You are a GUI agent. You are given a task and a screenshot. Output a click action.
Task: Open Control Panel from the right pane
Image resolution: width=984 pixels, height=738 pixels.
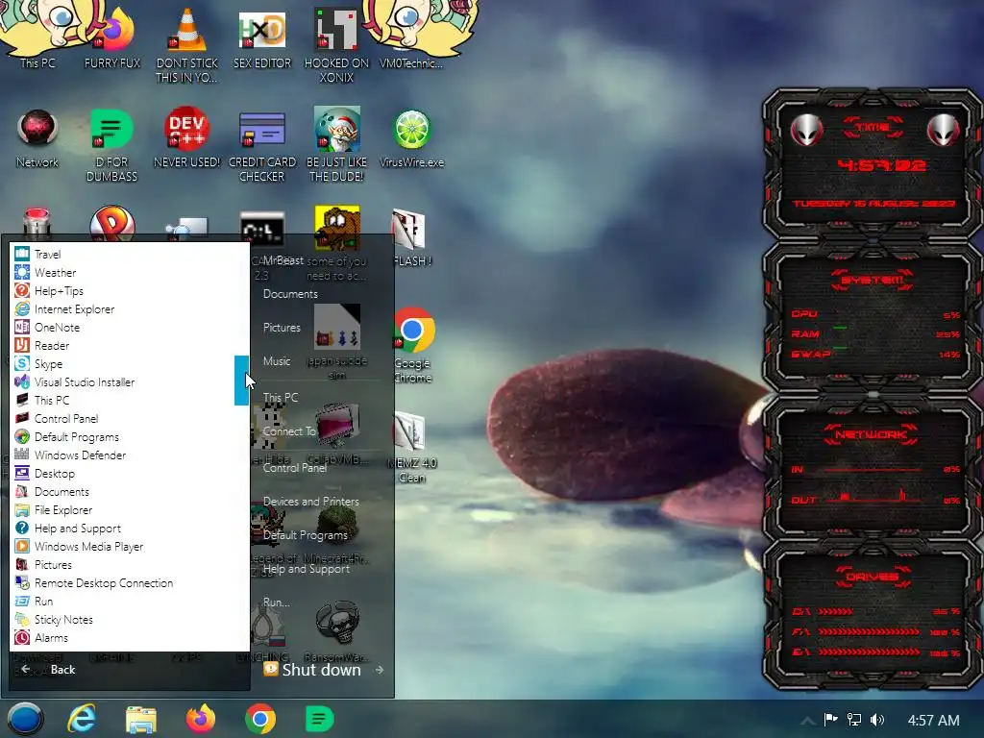coord(295,468)
